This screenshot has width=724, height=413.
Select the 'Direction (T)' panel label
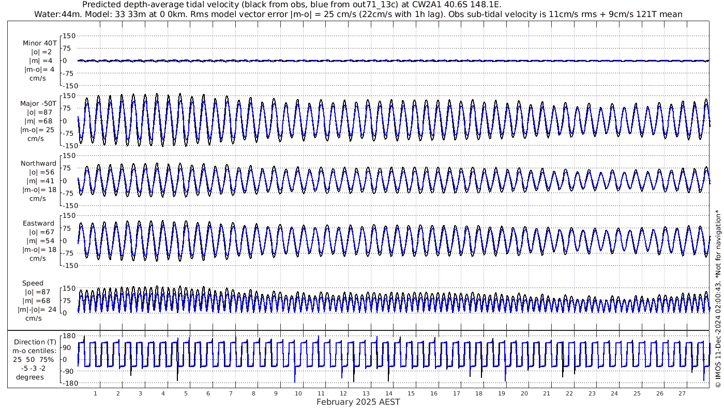[x=35, y=342]
